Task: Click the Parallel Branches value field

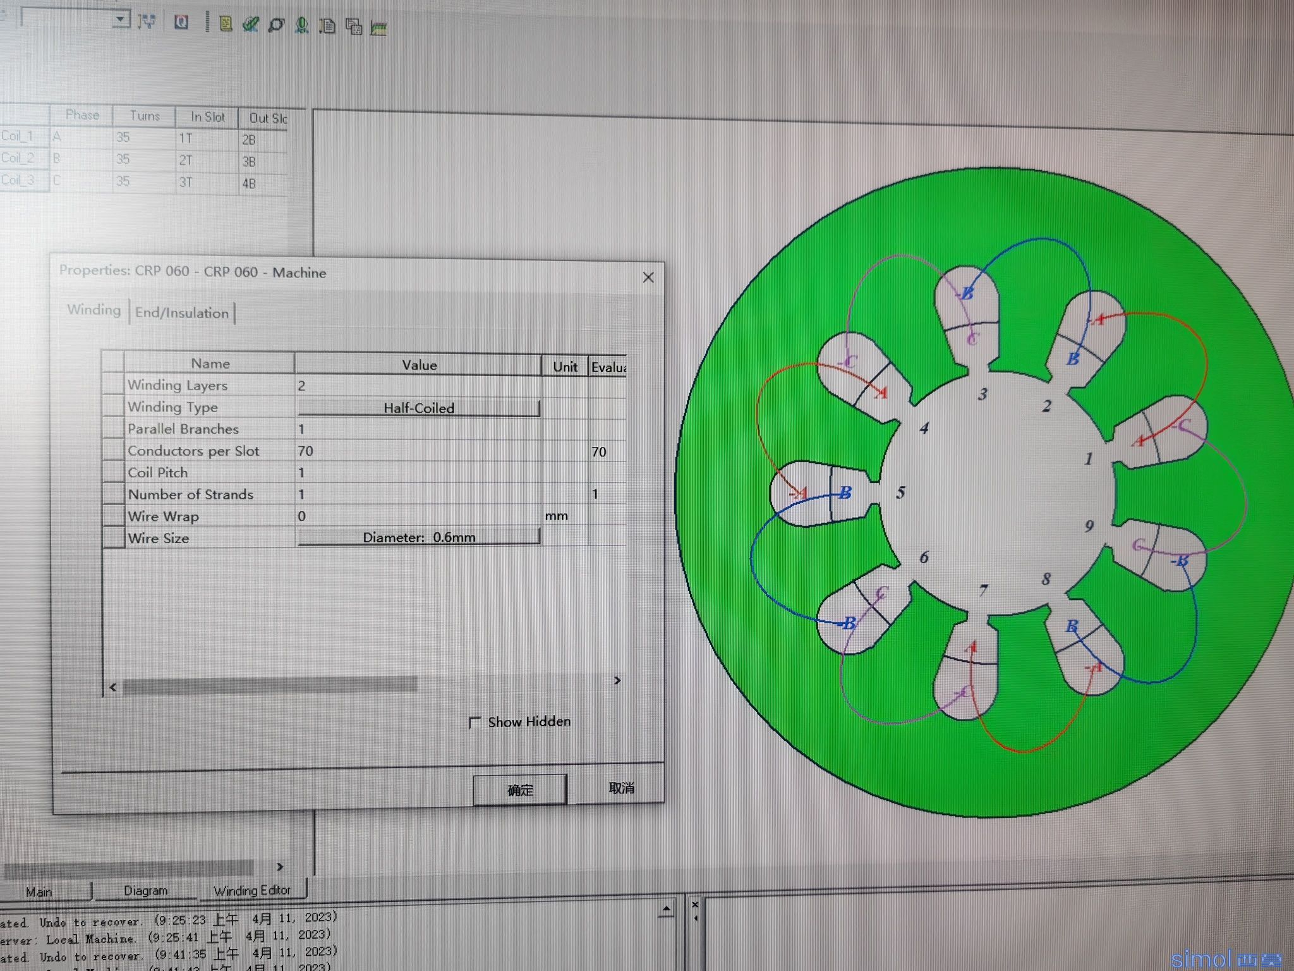Action: tap(418, 429)
